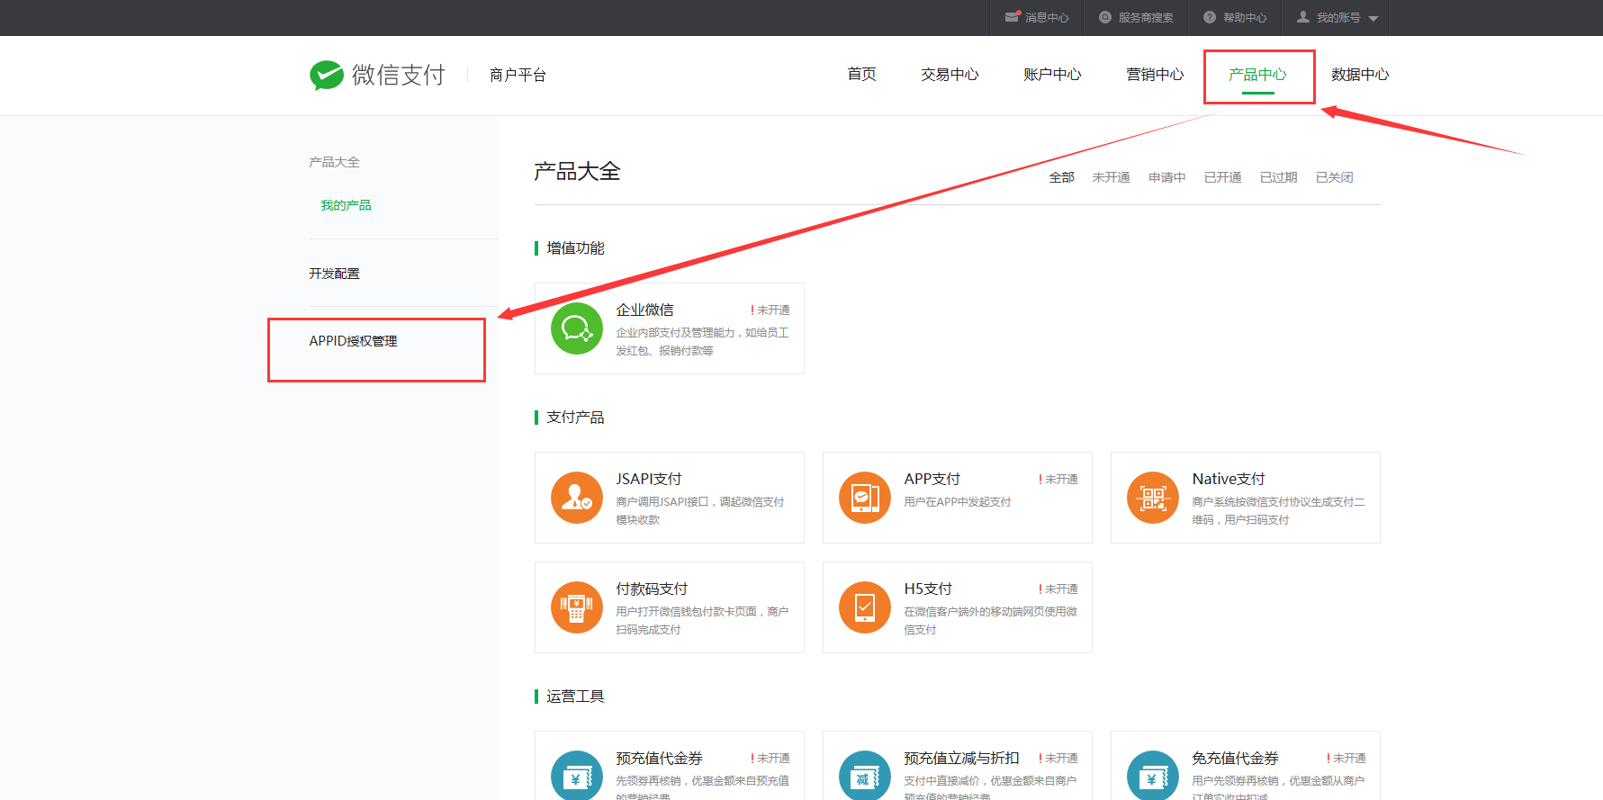Viewport: 1603px width, 800px height.
Task: Click the 付款码支付 product title
Action: point(652,589)
